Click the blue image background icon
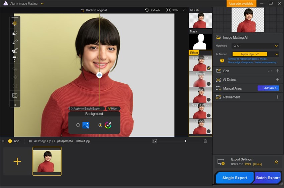This screenshot has height=188, width=284. (x=86, y=125)
